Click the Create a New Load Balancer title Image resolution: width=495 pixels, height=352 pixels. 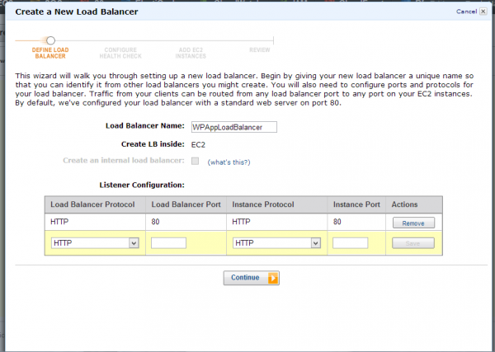[x=77, y=12]
